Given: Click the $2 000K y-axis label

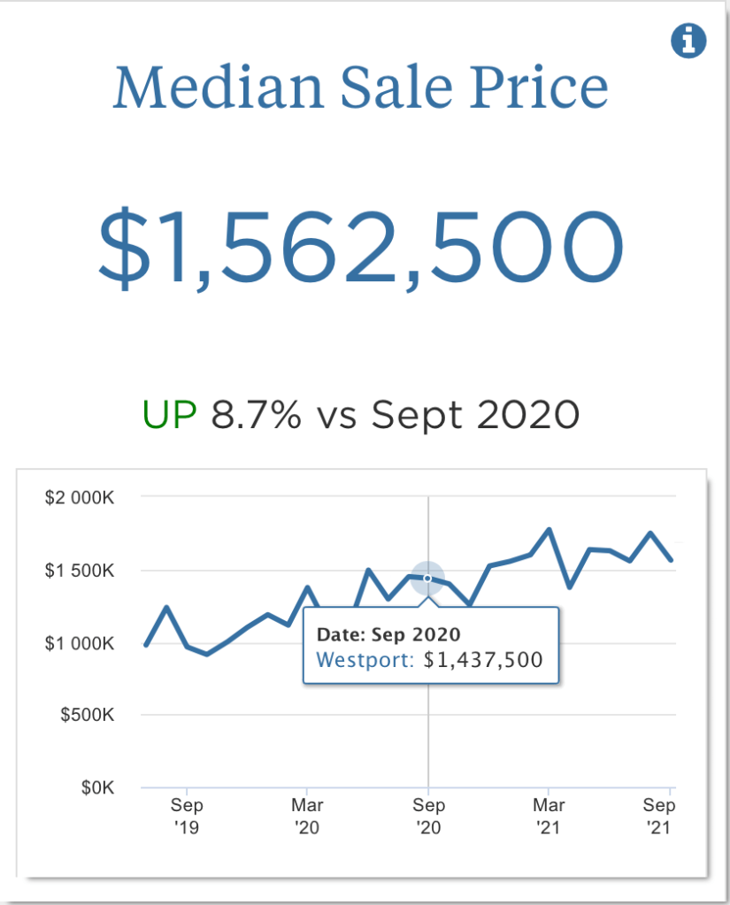Looking at the screenshot, I should tap(80, 498).
